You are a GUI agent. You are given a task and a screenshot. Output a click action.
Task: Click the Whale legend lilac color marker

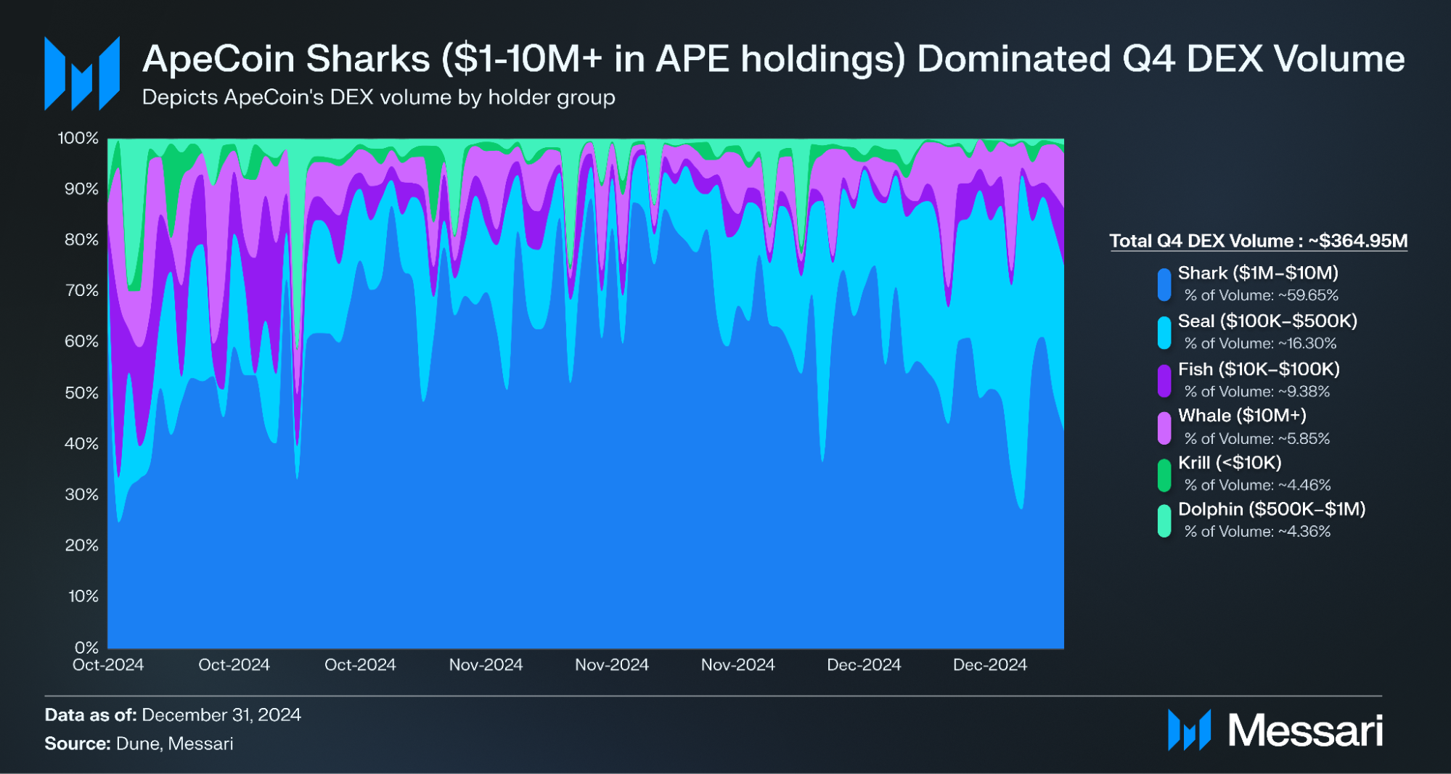pyautogui.click(x=1164, y=427)
